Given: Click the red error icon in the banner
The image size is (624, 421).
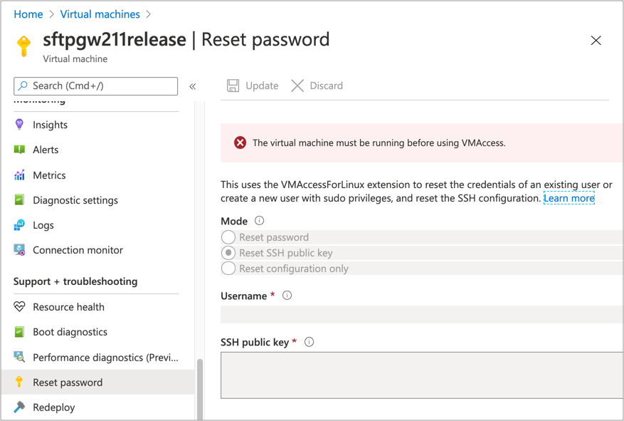Looking at the screenshot, I should [x=240, y=142].
